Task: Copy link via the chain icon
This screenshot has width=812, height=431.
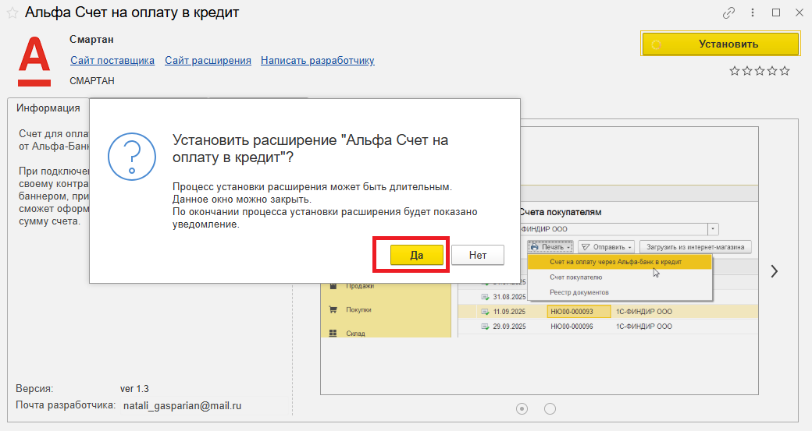Action: tap(728, 13)
